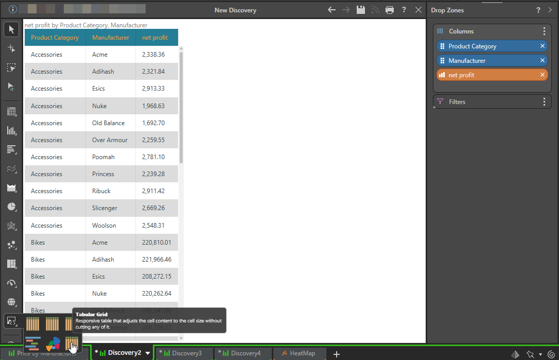Switch to the HeatMap tab
This screenshot has height=360, width=559.
pos(300,353)
